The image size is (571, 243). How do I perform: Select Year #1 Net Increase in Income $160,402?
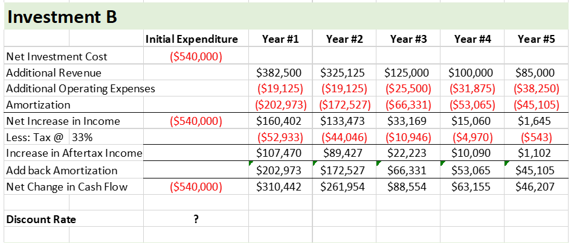(x=279, y=121)
